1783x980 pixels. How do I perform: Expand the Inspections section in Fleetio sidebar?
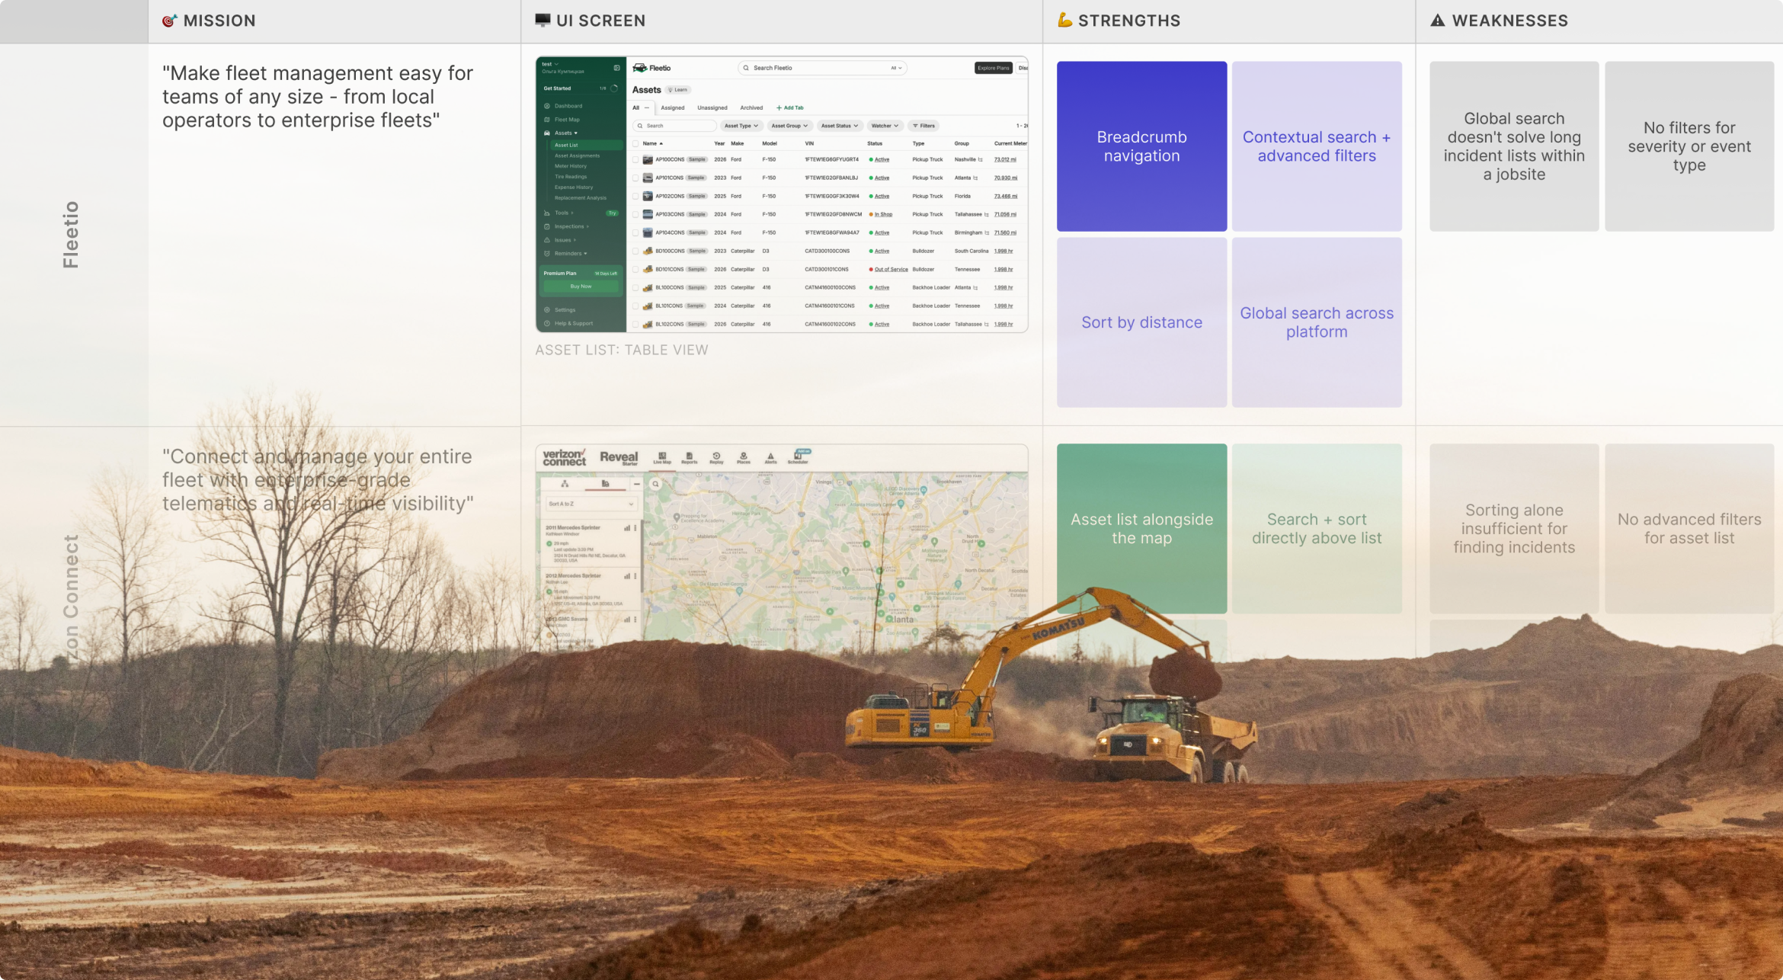pyautogui.click(x=571, y=226)
